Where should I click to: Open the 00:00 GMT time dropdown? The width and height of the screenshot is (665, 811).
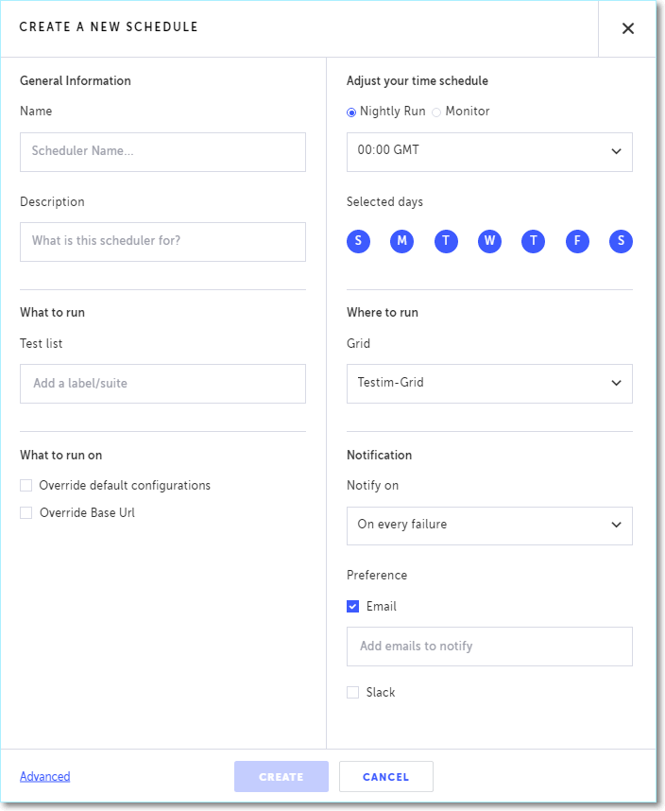pyautogui.click(x=489, y=152)
